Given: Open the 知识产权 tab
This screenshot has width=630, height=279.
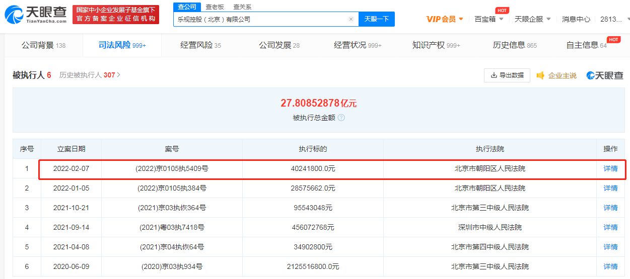Looking at the screenshot, I should pyautogui.click(x=436, y=45).
